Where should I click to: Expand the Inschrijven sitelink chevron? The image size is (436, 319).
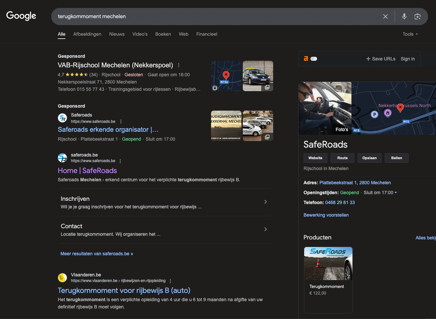coord(266,202)
